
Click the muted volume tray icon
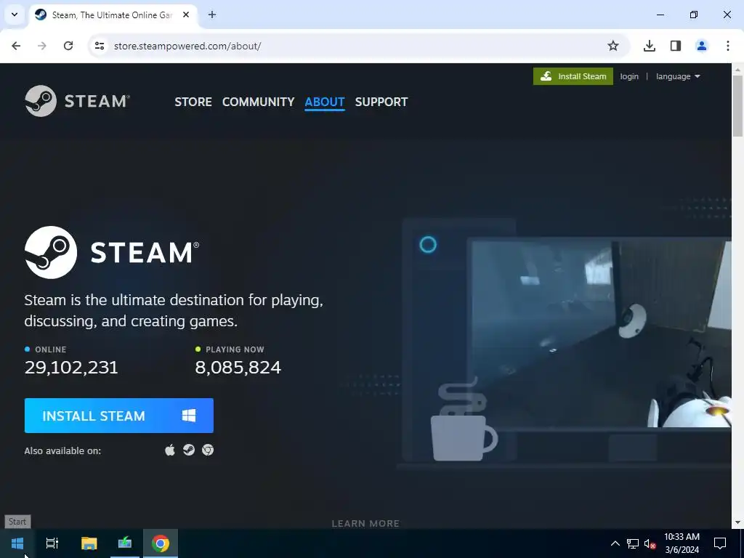pos(650,543)
